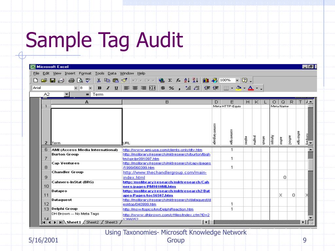Open the Insert menu
335x251 pixels.
pyautogui.click(x=70, y=73)
